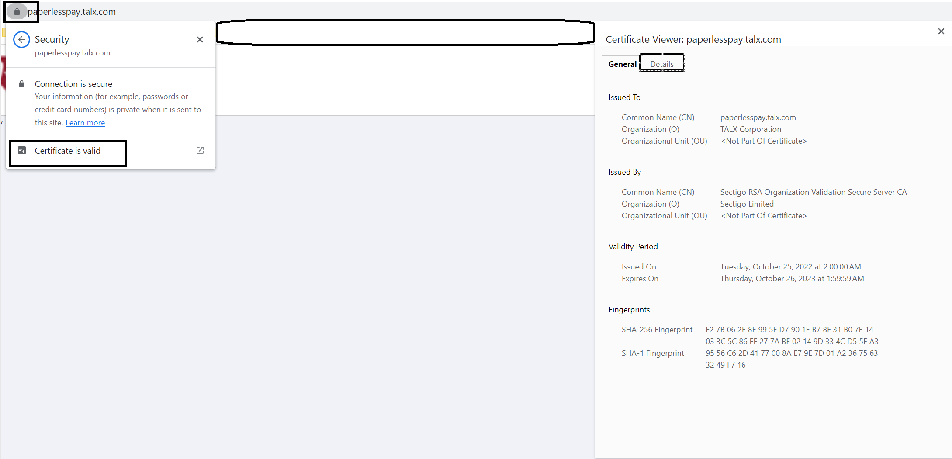Click the Validity Period section heading
Viewport: 952px width, 459px height.
point(633,247)
